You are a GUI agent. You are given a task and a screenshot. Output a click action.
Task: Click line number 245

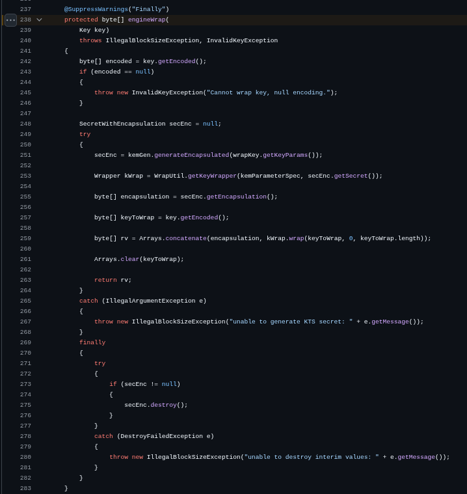[25, 92]
